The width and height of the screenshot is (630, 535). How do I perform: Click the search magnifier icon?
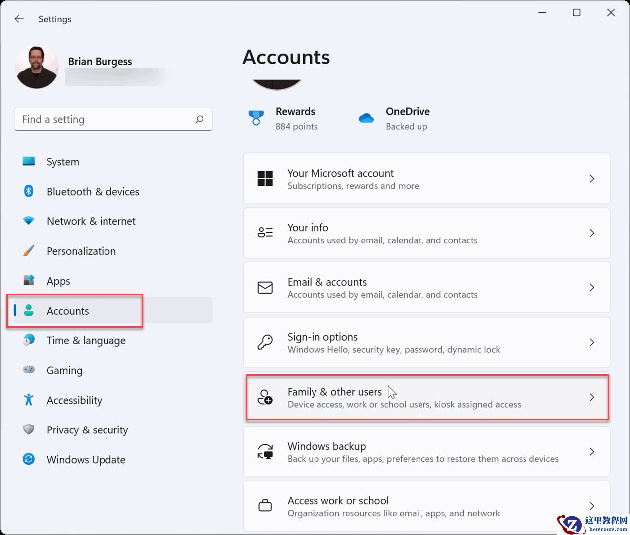tap(199, 119)
